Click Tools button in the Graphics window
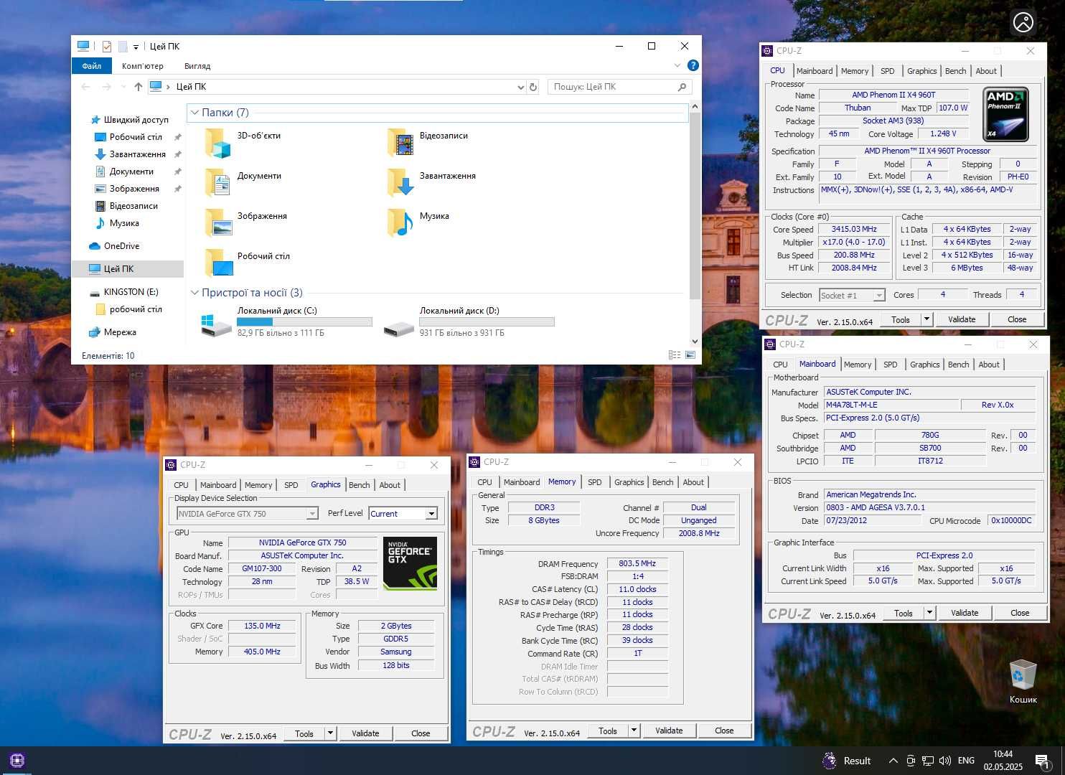The height and width of the screenshot is (775, 1065). tap(304, 733)
